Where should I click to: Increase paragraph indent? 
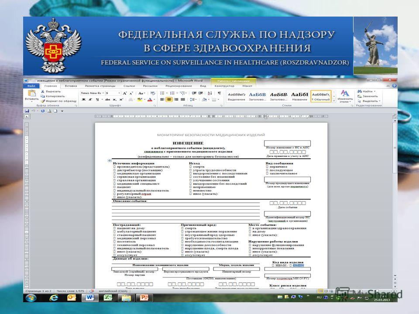click(x=200, y=93)
